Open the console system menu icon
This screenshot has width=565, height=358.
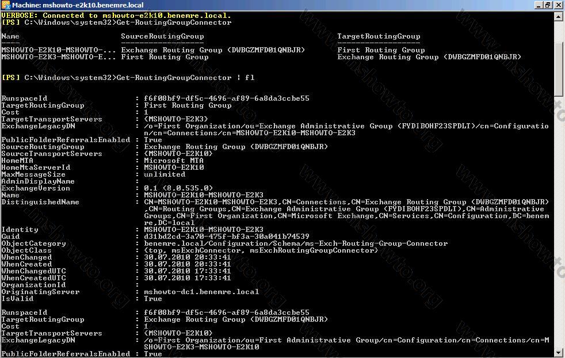coord(5,5)
